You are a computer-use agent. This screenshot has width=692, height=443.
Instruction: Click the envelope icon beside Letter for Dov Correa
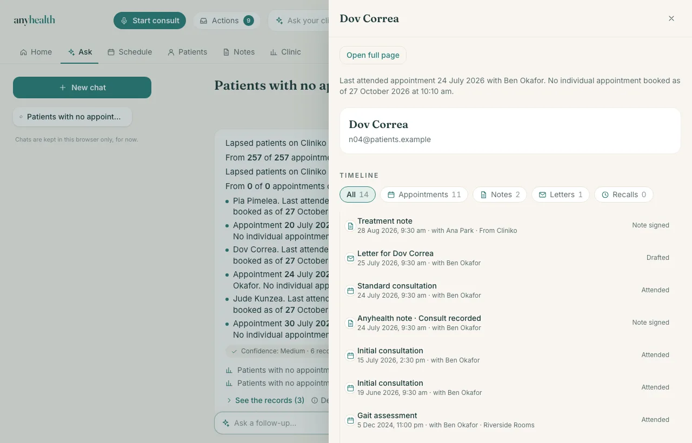[350, 258]
